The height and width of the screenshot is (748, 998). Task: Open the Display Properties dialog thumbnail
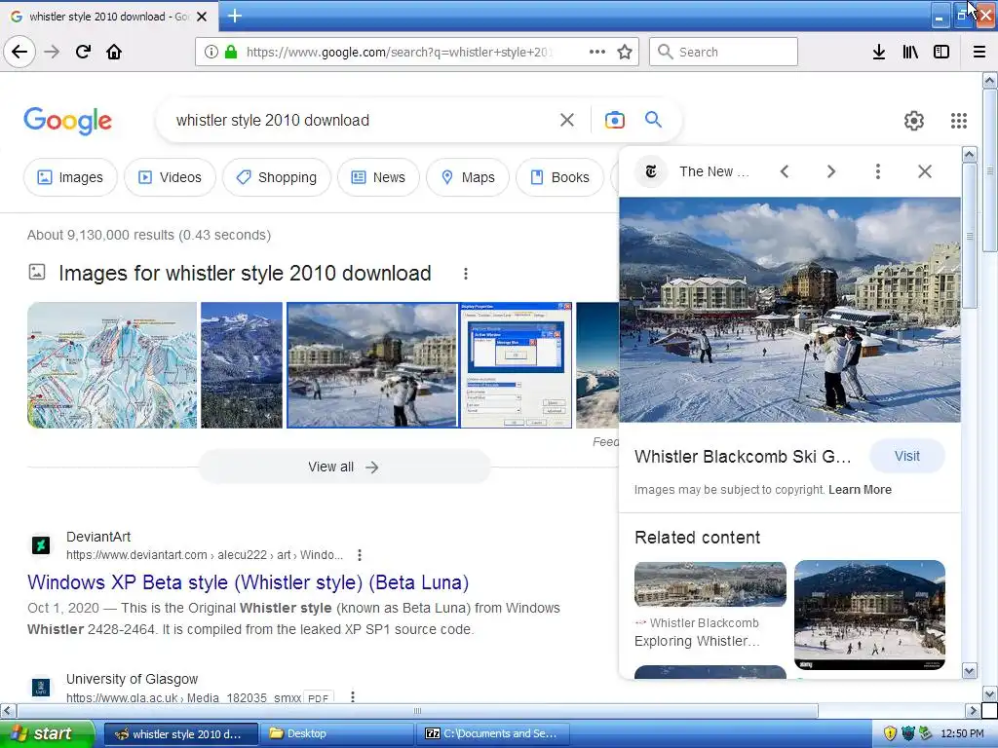(517, 365)
